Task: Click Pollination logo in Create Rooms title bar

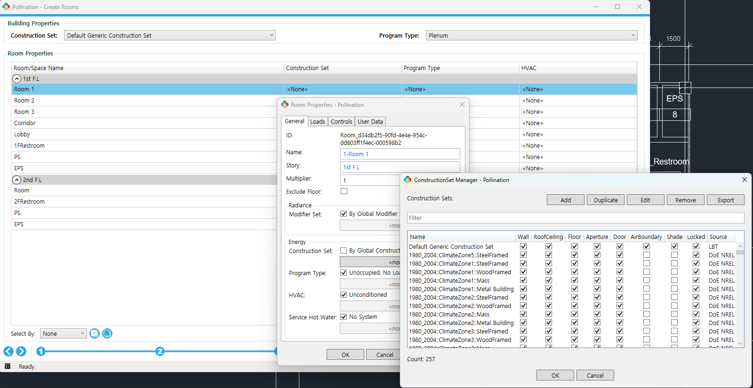Action: tap(6, 7)
